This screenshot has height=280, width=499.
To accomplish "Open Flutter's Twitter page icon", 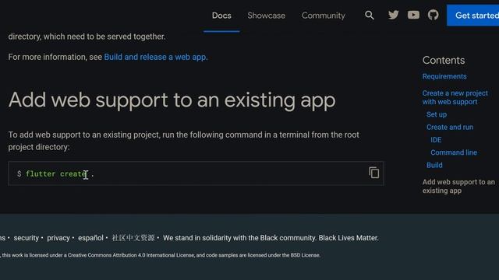I will point(393,15).
